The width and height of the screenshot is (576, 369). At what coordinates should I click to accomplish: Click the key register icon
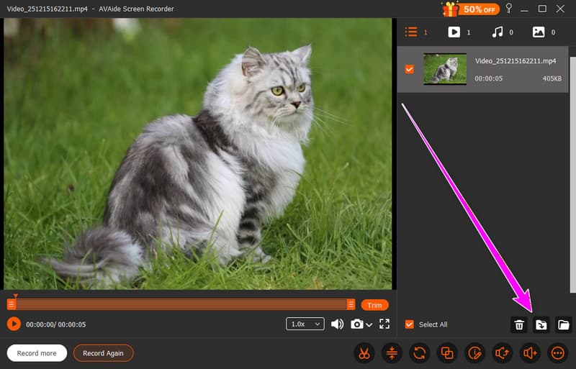point(509,8)
